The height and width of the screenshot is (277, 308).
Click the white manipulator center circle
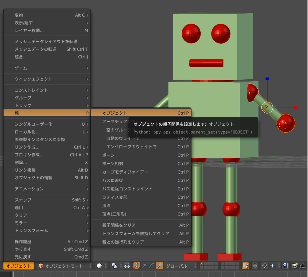[x=267, y=107]
